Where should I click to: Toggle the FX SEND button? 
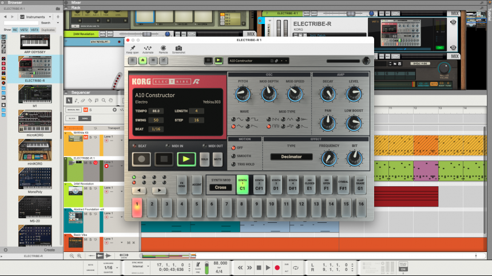point(182,185)
